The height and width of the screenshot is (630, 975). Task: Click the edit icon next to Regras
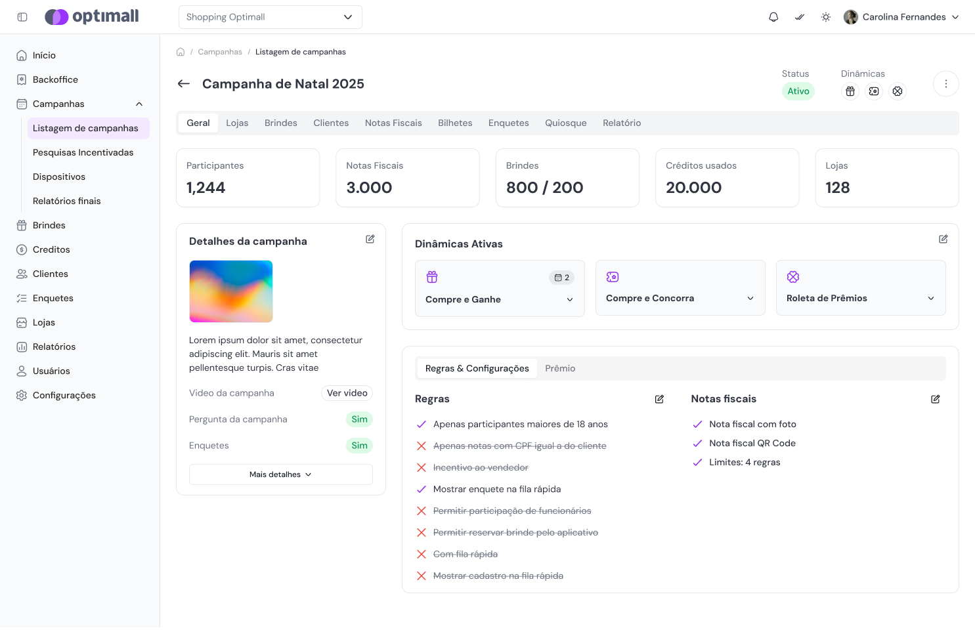[659, 399]
